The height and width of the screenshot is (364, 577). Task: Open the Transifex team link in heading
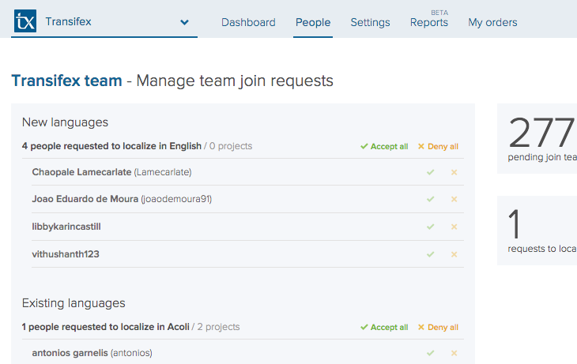[66, 81]
